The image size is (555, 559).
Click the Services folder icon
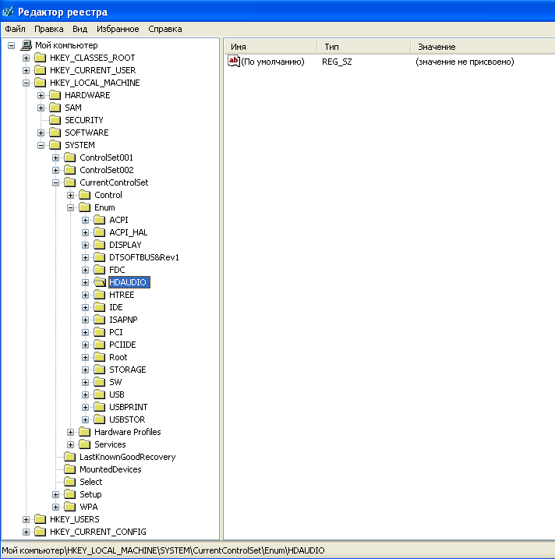tap(85, 444)
